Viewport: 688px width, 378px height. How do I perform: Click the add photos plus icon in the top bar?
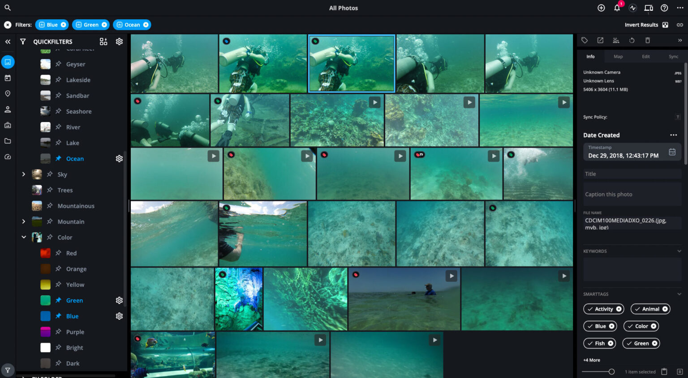point(601,8)
